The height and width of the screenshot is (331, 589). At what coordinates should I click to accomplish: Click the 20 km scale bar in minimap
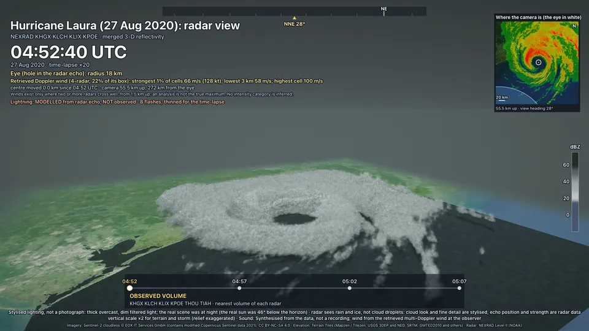(x=502, y=99)
